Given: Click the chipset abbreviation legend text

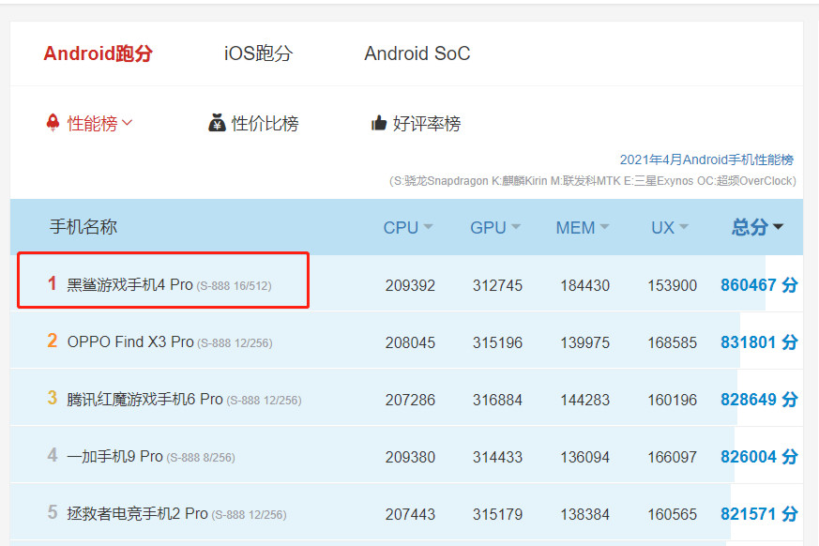Looking at the screenshot, I should [x=593, y=181].
